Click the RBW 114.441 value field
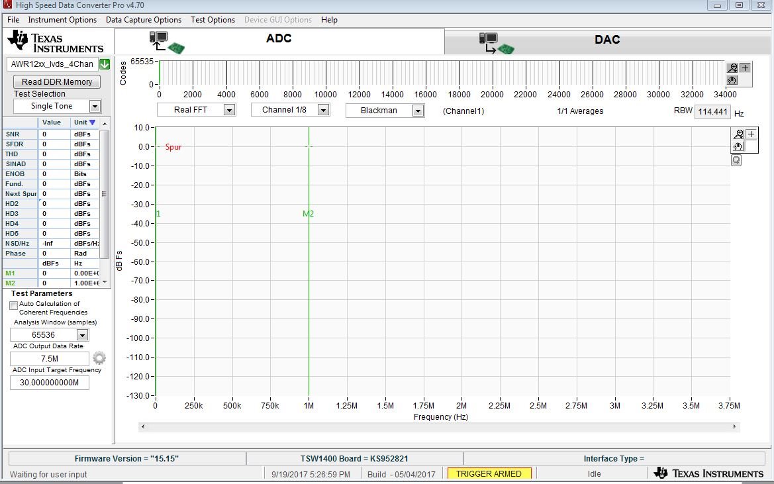 (x=712, y=112)
